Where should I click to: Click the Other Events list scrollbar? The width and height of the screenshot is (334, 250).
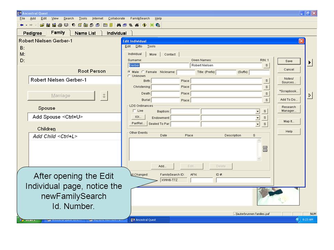pos(259,149)
